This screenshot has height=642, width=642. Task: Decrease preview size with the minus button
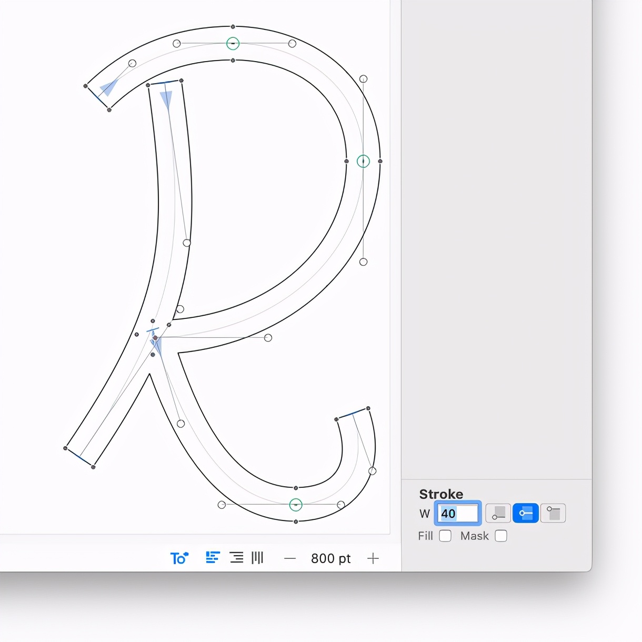click(x=290, y=558)
